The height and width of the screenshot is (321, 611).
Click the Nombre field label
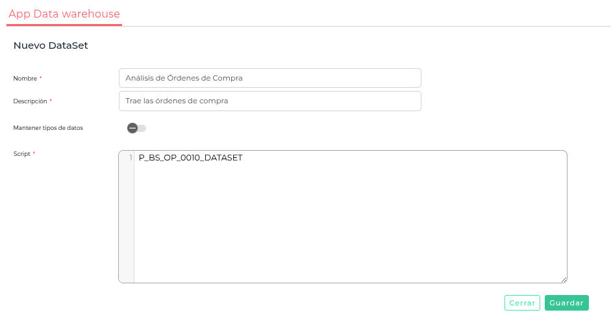tap(25, 79)
